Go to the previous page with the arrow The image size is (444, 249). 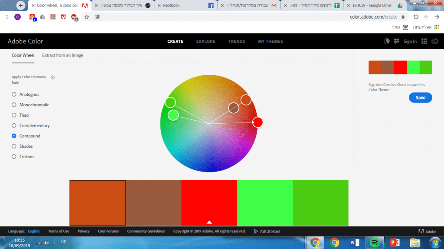coord(437,17)
